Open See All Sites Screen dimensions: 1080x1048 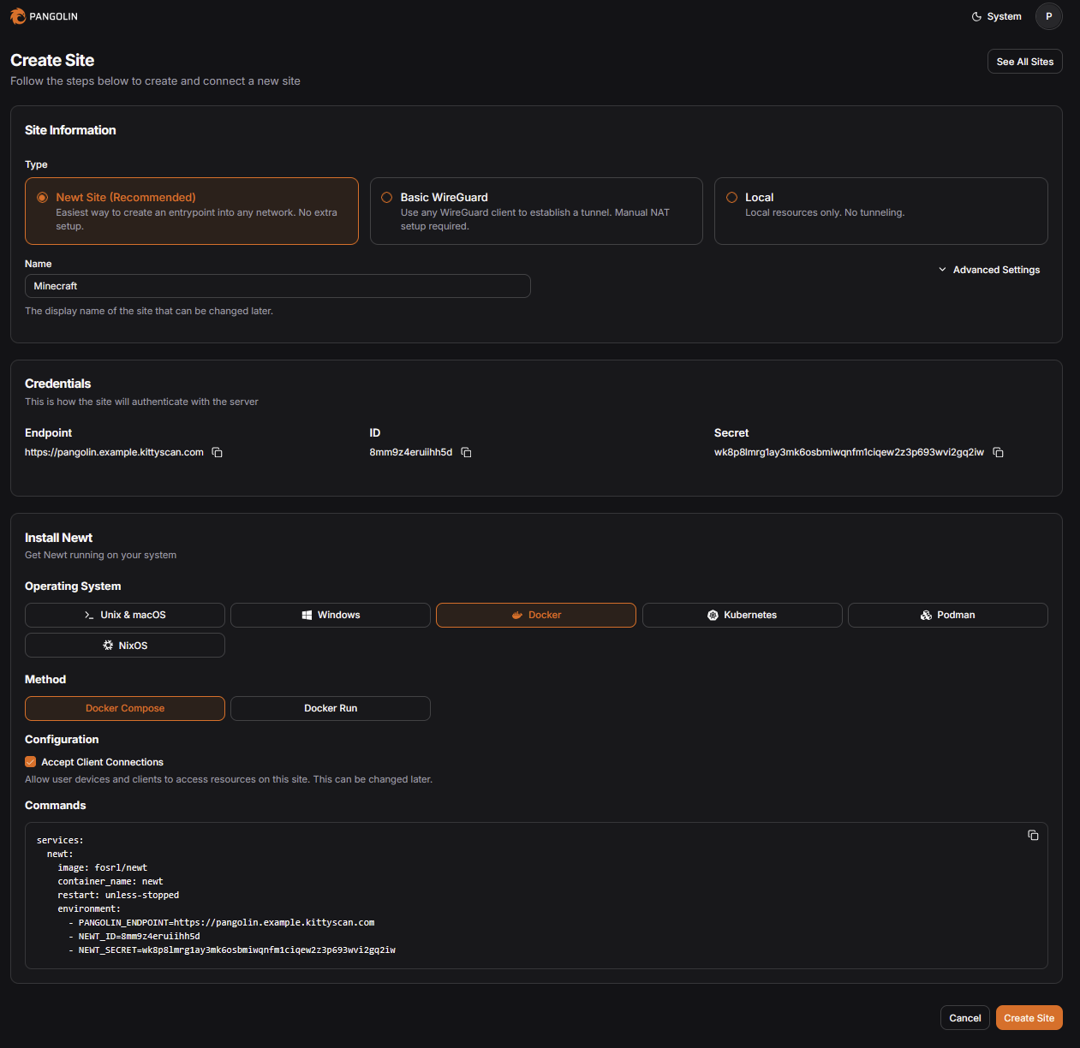tap(1024, 61)
